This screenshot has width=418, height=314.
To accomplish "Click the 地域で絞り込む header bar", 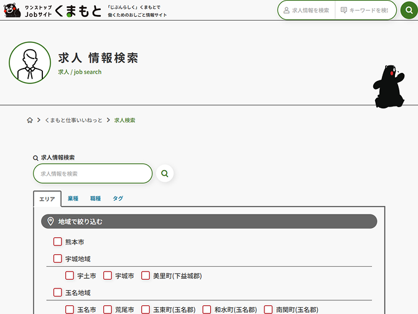I will tap(209, 221).
